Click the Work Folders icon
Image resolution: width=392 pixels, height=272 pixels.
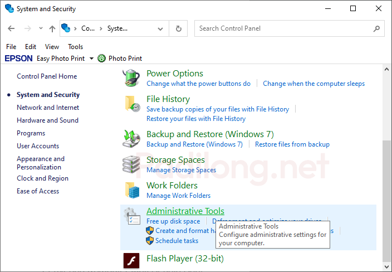[x=133, y=190]
